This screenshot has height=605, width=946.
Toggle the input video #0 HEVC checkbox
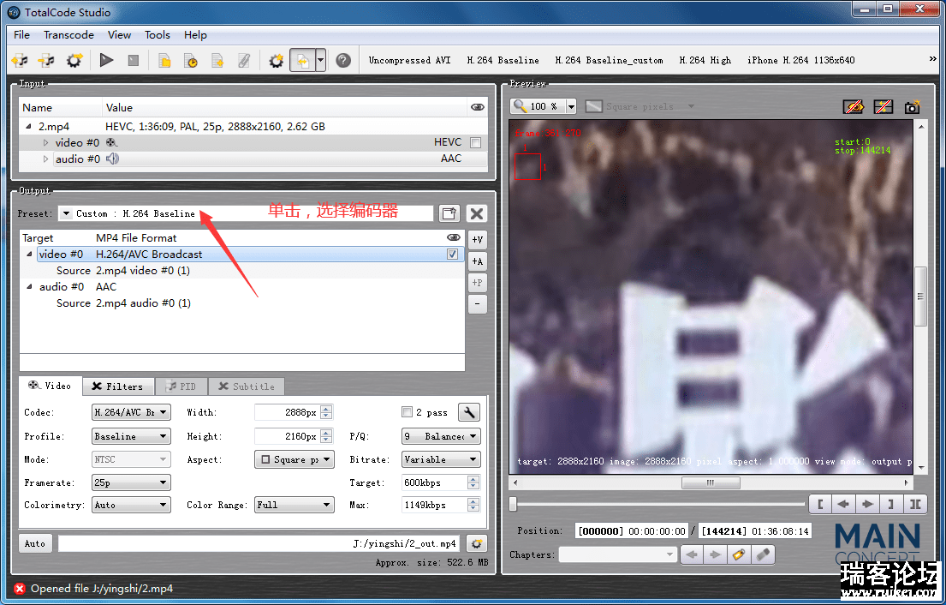click(475, 142)
